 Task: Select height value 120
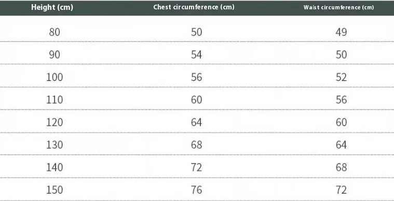coord(55,122)
